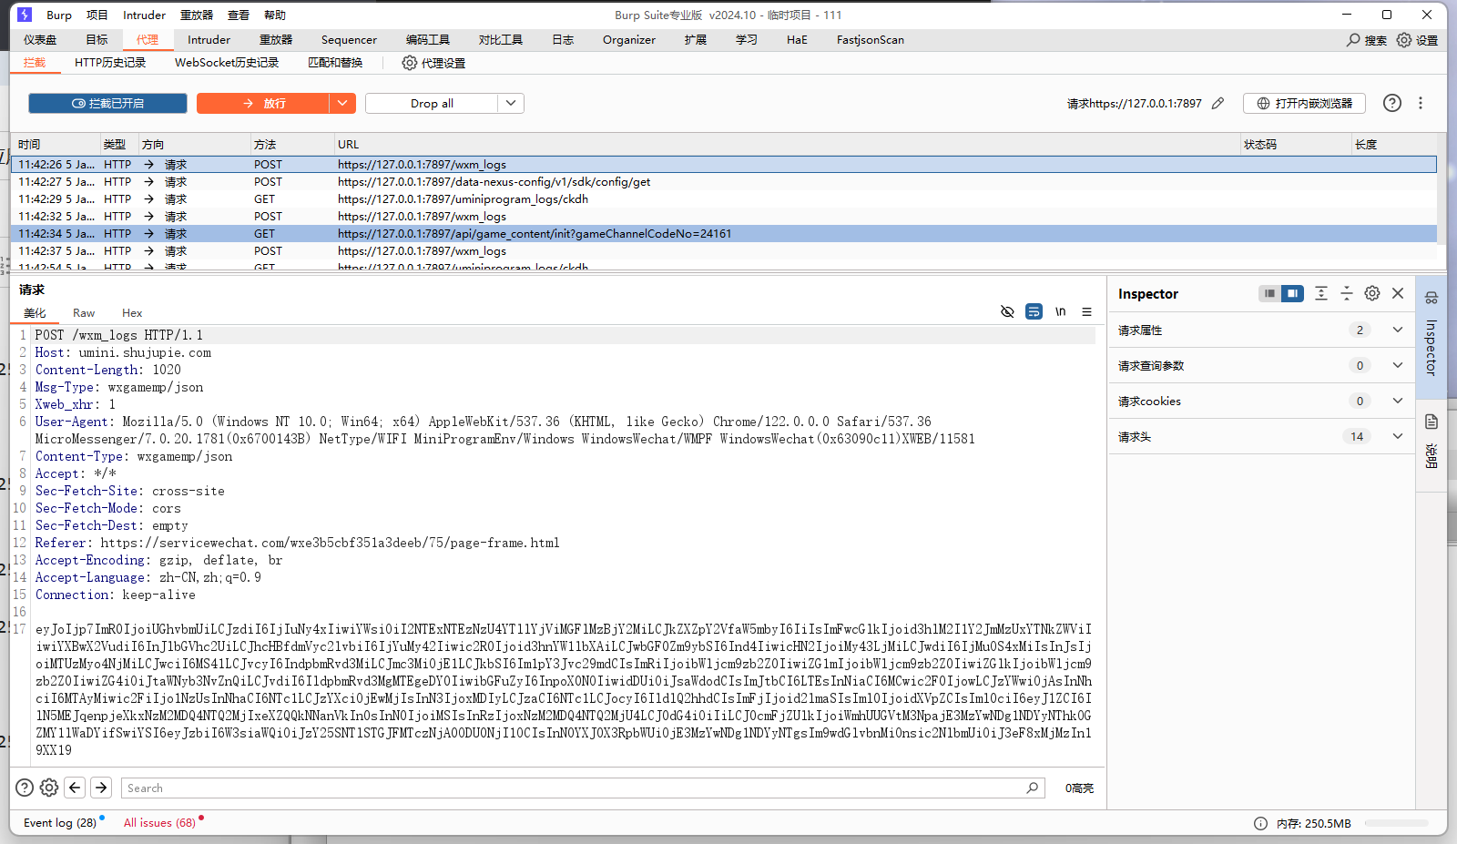The width and height of the screenshot is (1457, 844).
Task: Go to next search match arrow
Action: pyautogui.click(x=101, y=788)
